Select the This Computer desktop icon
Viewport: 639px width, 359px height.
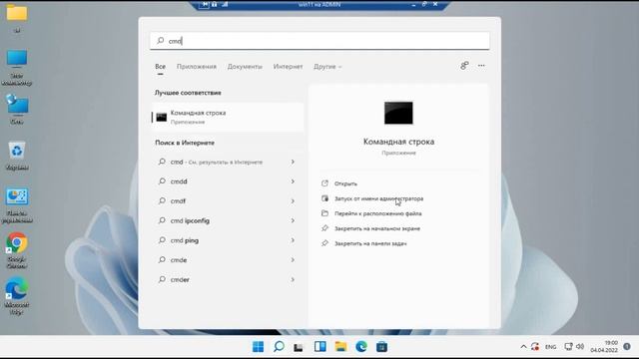17,68
